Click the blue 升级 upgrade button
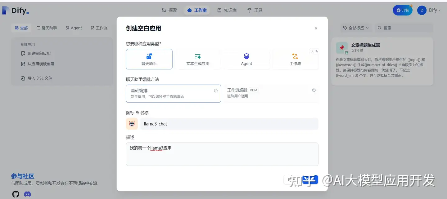This screenshot has width=447, height=199. pos(403,10)
